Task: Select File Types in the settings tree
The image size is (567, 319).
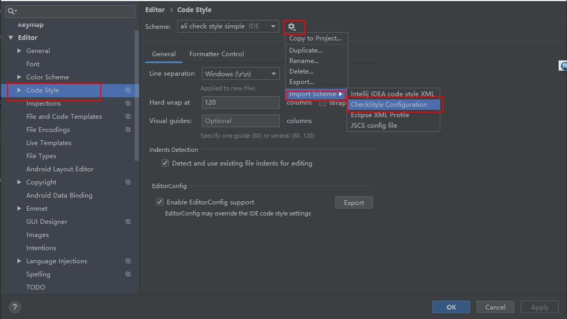Action: (41, 156)
